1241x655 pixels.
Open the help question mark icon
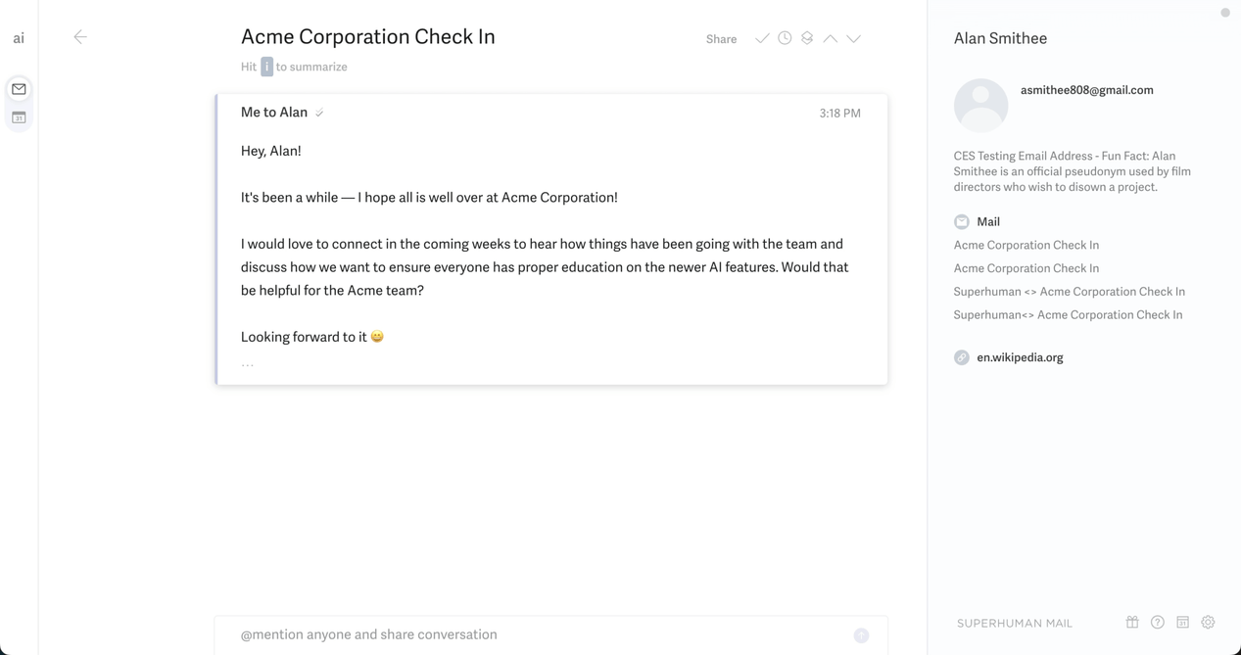[1158, 622]
